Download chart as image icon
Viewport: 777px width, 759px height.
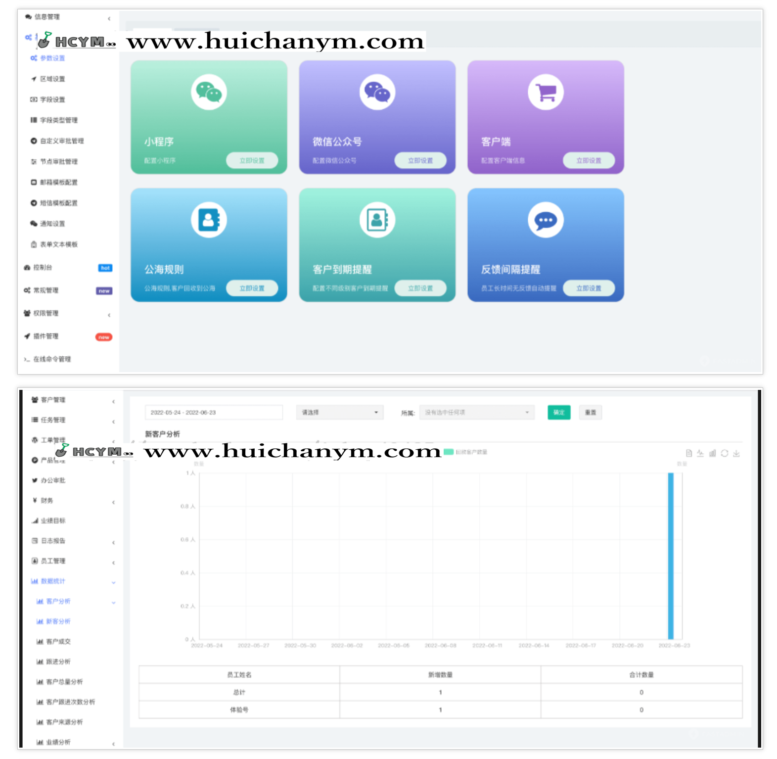point(736,453)
